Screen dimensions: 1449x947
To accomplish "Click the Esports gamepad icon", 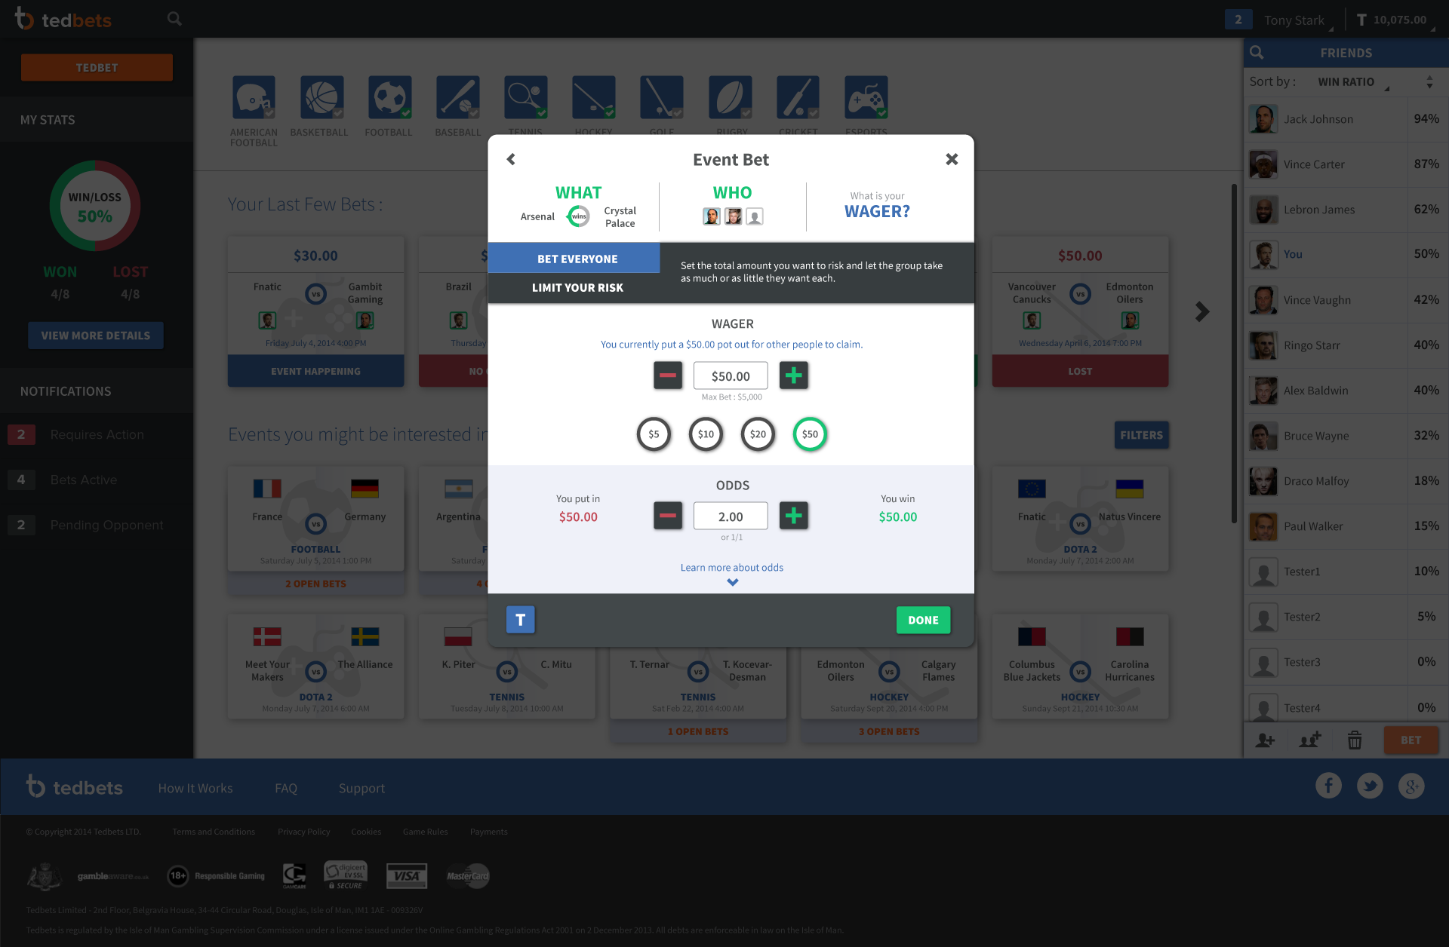I will click(x=866, y=97).
